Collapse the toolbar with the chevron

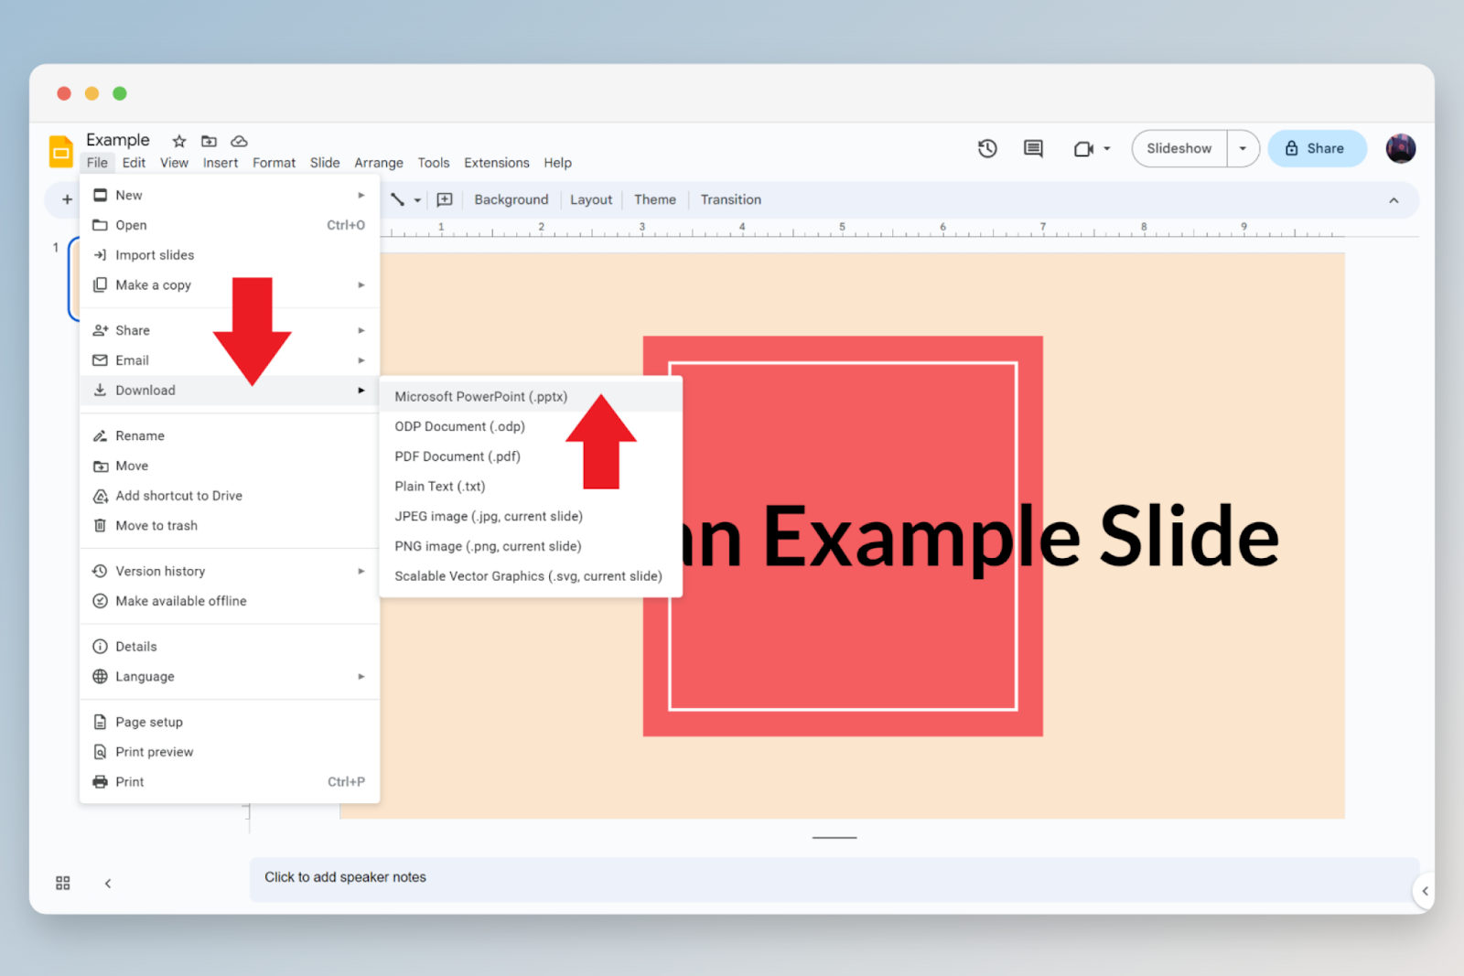1394,199
